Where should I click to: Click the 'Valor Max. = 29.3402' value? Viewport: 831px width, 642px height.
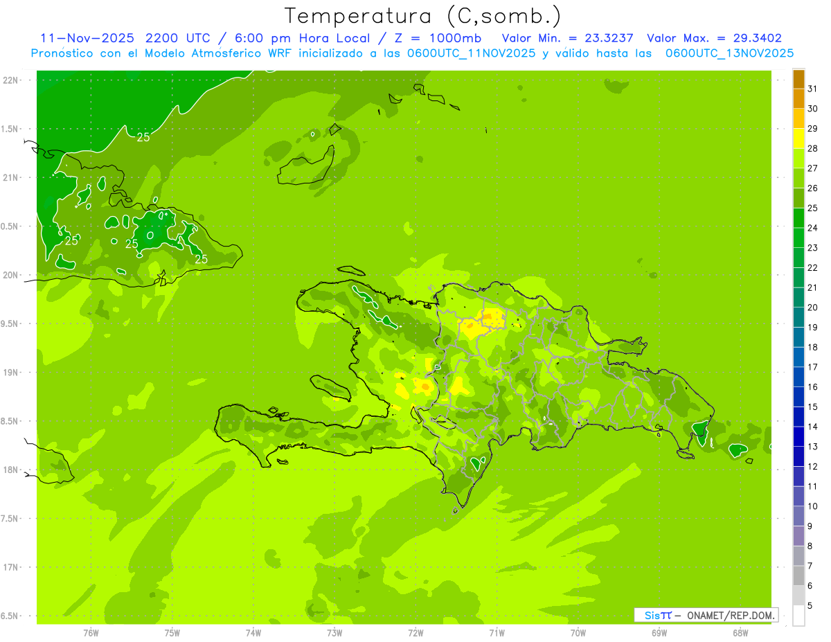714,38
